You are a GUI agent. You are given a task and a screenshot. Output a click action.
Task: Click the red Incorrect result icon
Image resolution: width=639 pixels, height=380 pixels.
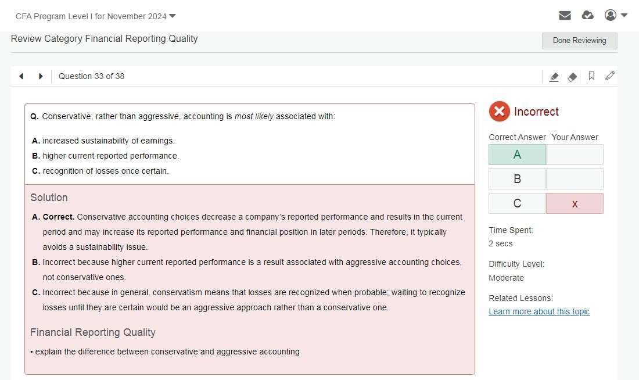click(499, 111)
